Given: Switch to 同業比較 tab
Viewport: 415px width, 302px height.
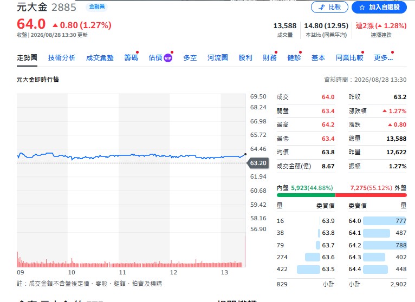Looking at the screenshot, I should (349, 58).
